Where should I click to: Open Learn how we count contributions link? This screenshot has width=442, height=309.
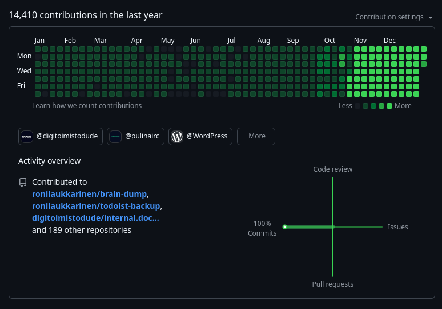click(87, 106)
